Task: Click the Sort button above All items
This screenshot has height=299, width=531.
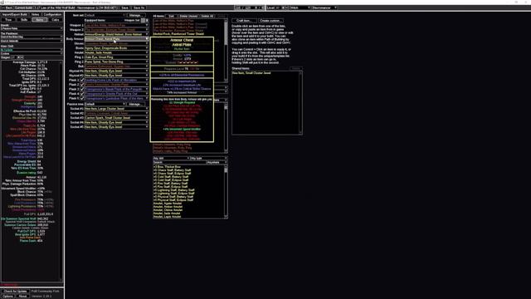Action: 172,16
